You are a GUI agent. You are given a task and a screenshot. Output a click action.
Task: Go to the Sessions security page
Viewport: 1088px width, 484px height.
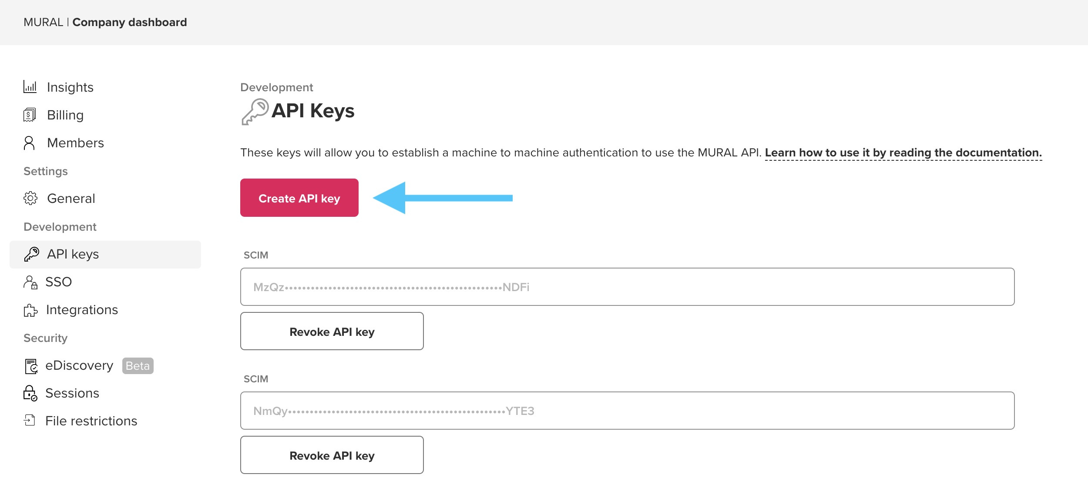(x=72, y=393)
